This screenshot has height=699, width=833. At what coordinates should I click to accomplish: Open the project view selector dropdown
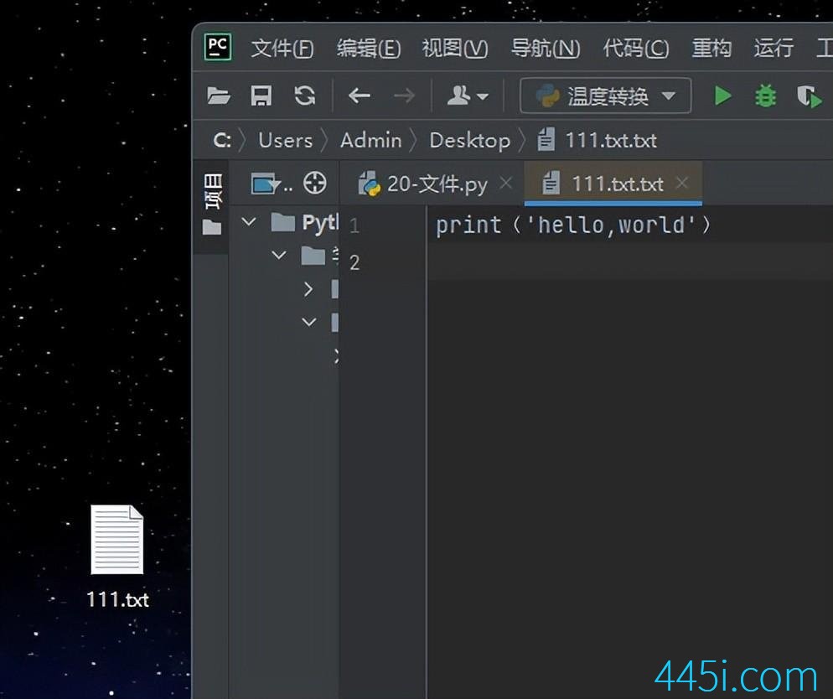click(272, 184)
